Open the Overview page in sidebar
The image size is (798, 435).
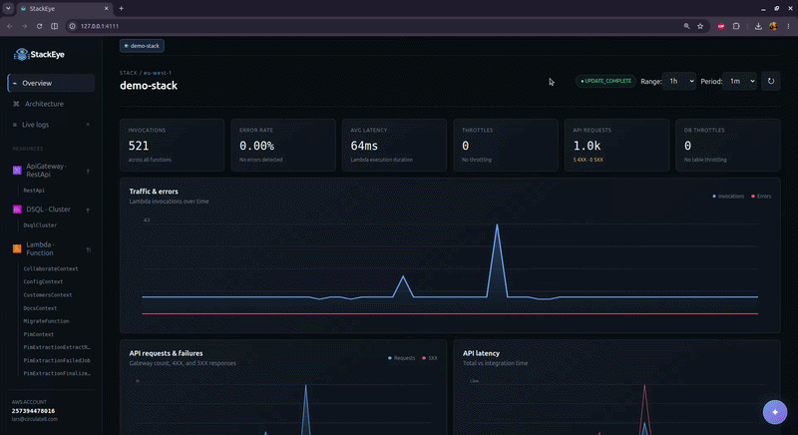pyautogui.click(x=51, y=83)
